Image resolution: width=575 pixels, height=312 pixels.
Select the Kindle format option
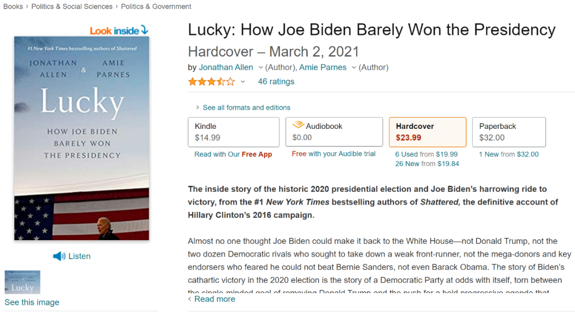click(234, 132)
